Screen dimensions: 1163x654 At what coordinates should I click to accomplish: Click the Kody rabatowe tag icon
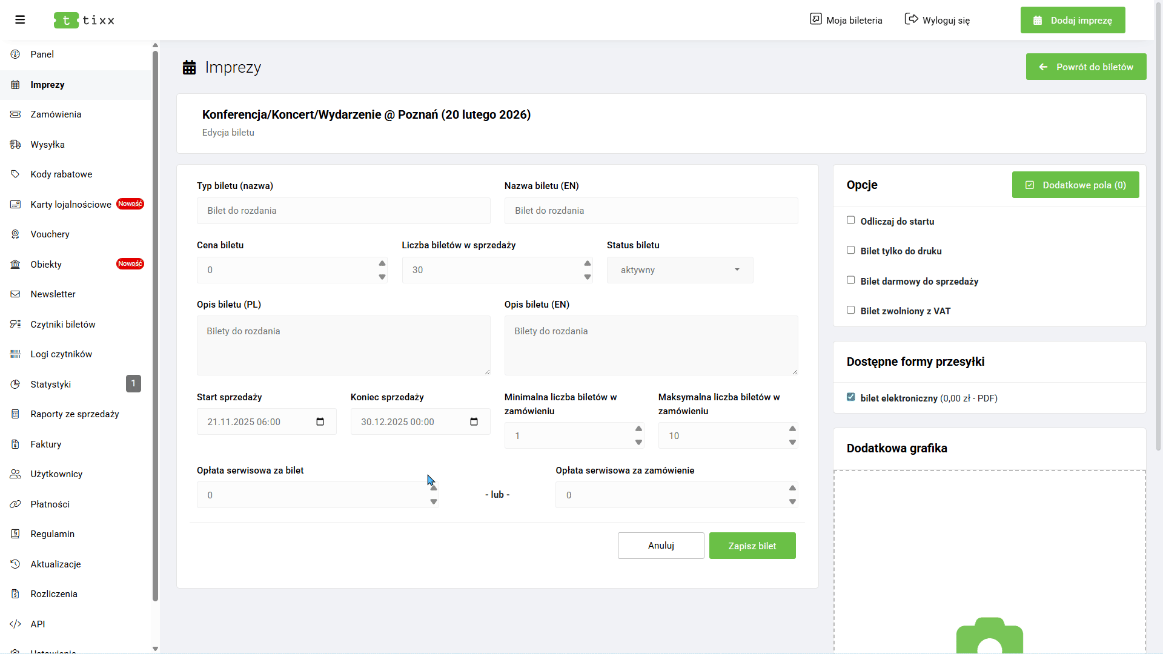tap(16, 174)
